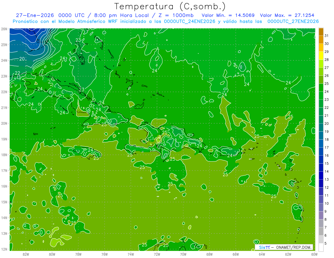The image size is (334, 258).
Task: Click the '66W' longitude axis label
Action: click(x=236, y=254)
